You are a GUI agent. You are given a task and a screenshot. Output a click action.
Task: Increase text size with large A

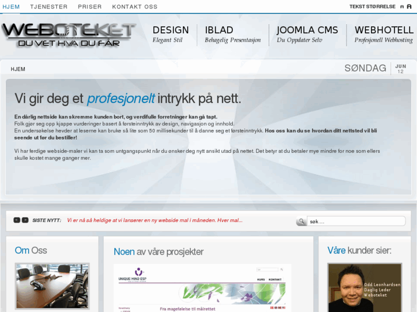point(410,6)
